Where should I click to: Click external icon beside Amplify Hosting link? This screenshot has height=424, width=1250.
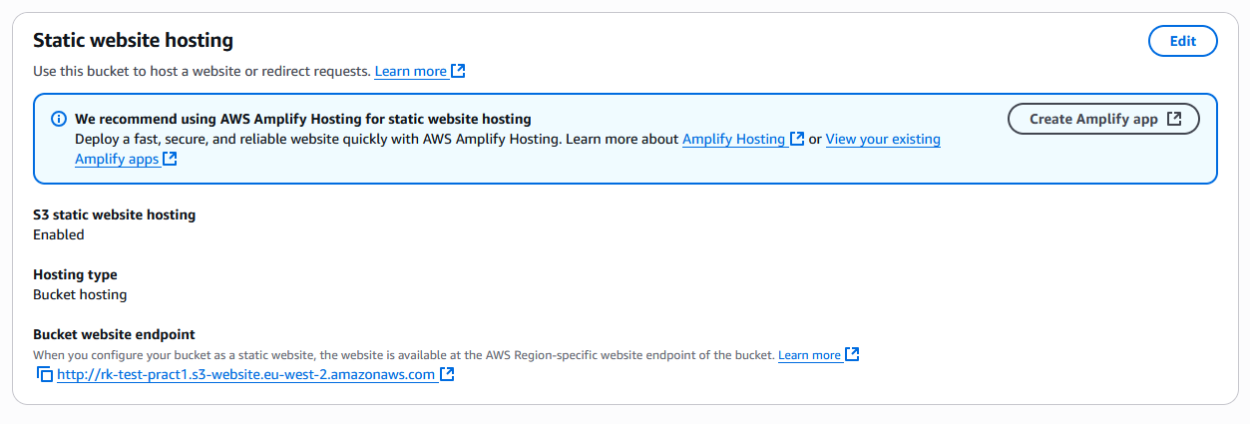coord(797,140)
